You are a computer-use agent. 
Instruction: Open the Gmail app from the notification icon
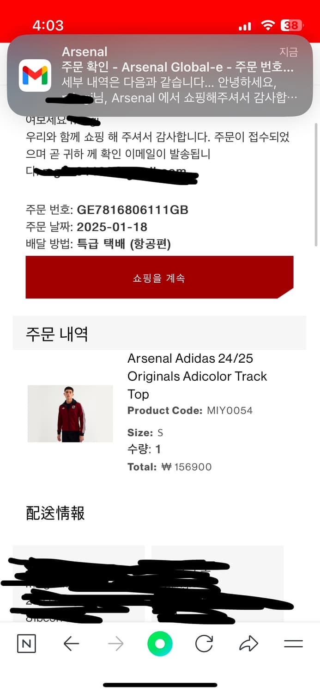35,75
